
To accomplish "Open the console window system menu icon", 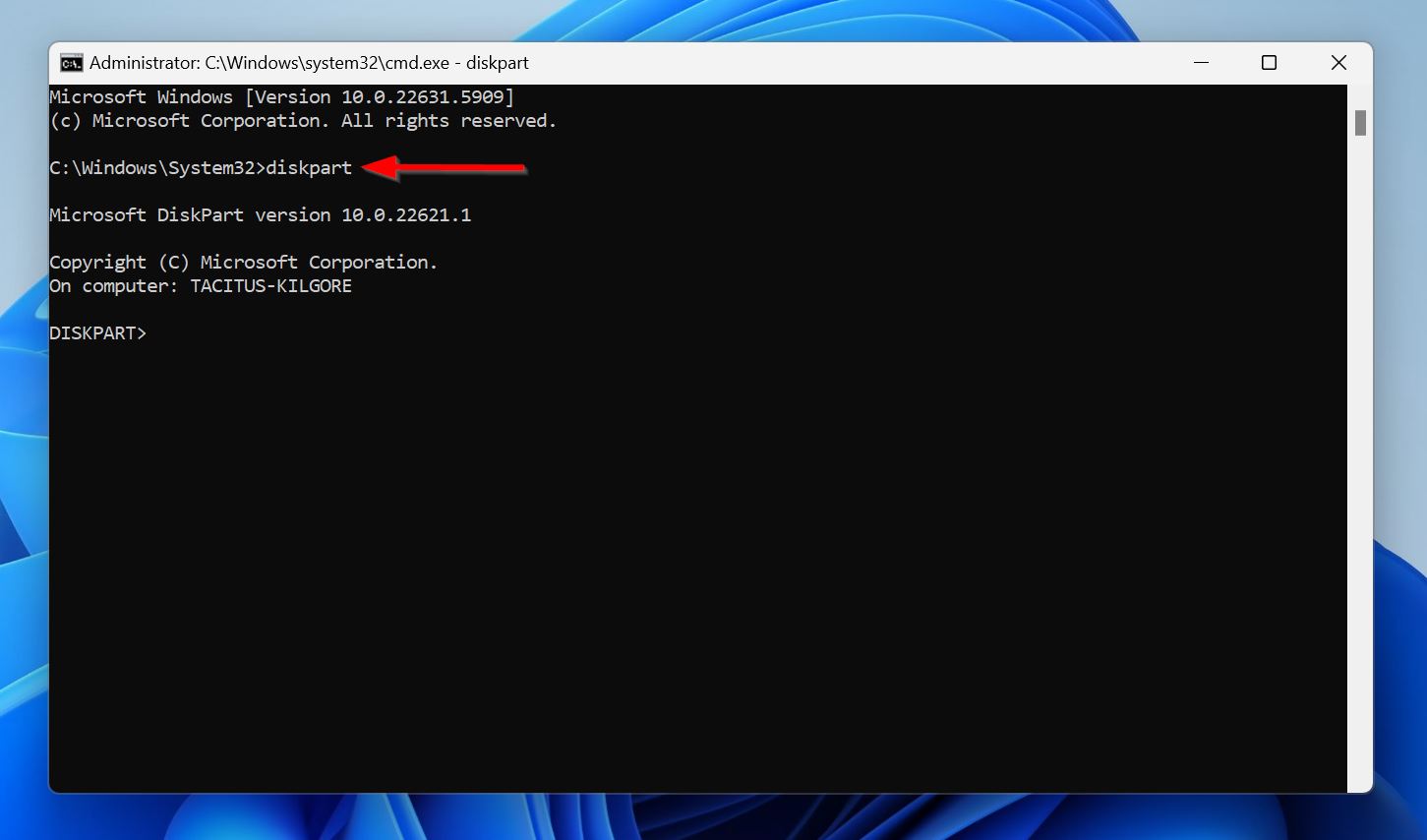I will click(x=71, y=62).
